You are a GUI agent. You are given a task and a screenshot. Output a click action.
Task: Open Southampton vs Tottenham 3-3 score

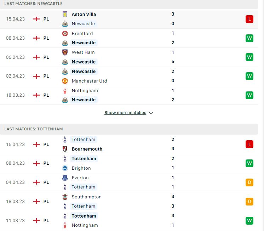pyautogui.click(x=173, y=201)
